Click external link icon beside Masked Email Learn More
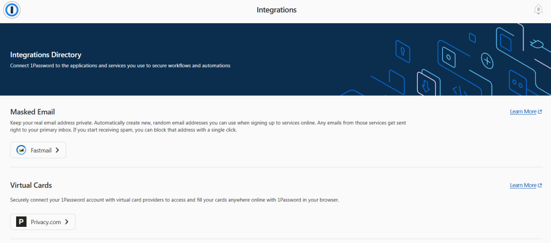 tap(540, 112)
